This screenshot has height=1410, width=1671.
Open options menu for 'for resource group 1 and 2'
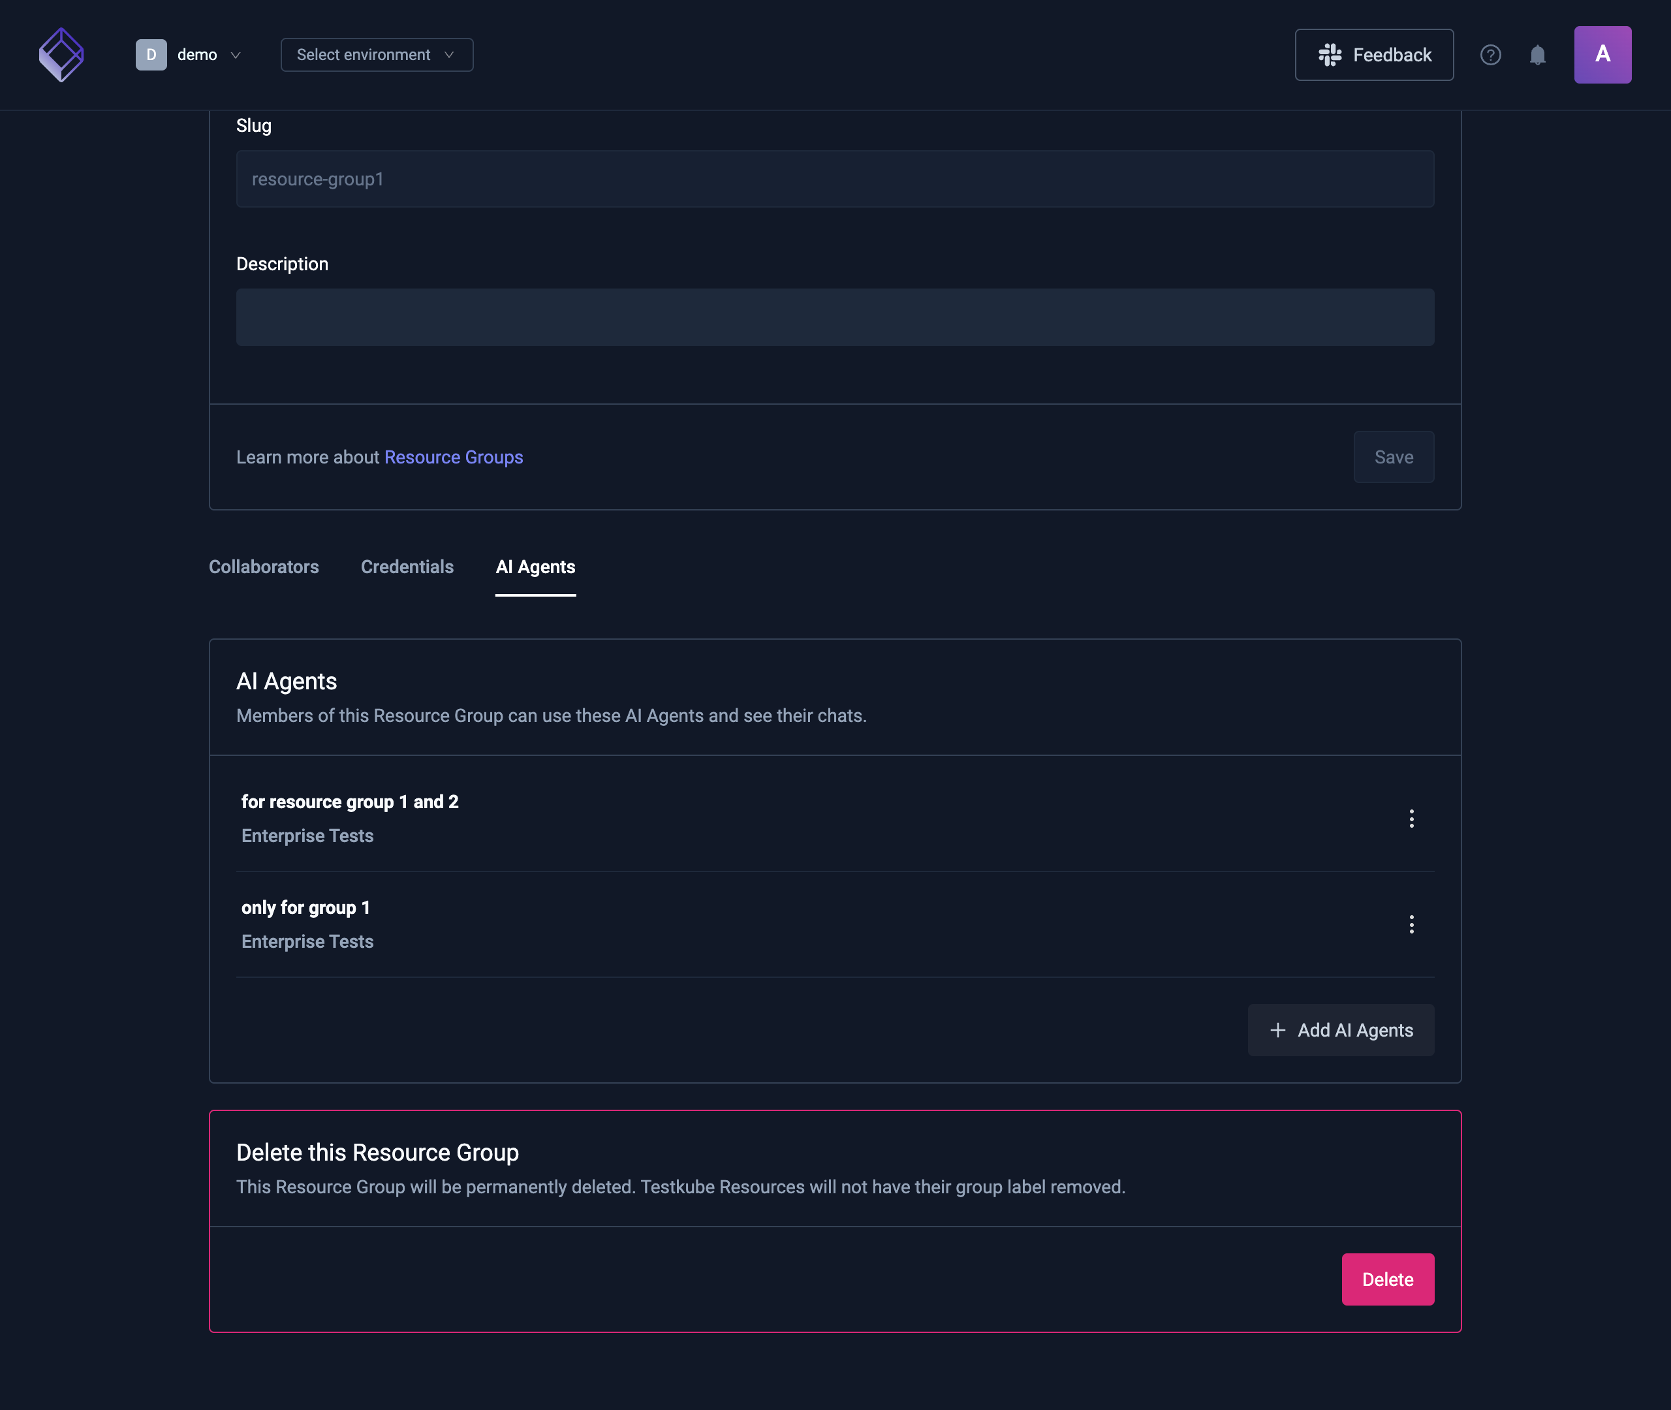point(1411,819)
